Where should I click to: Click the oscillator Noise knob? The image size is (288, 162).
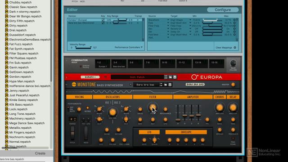coord(107,130)
